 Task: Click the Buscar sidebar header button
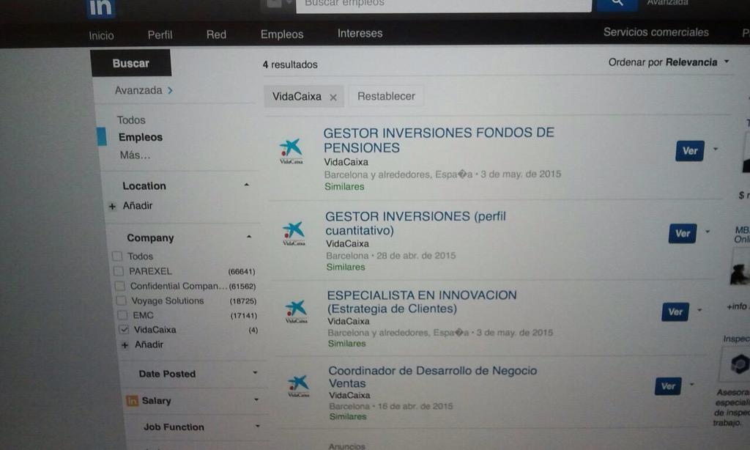pos(130,63)
